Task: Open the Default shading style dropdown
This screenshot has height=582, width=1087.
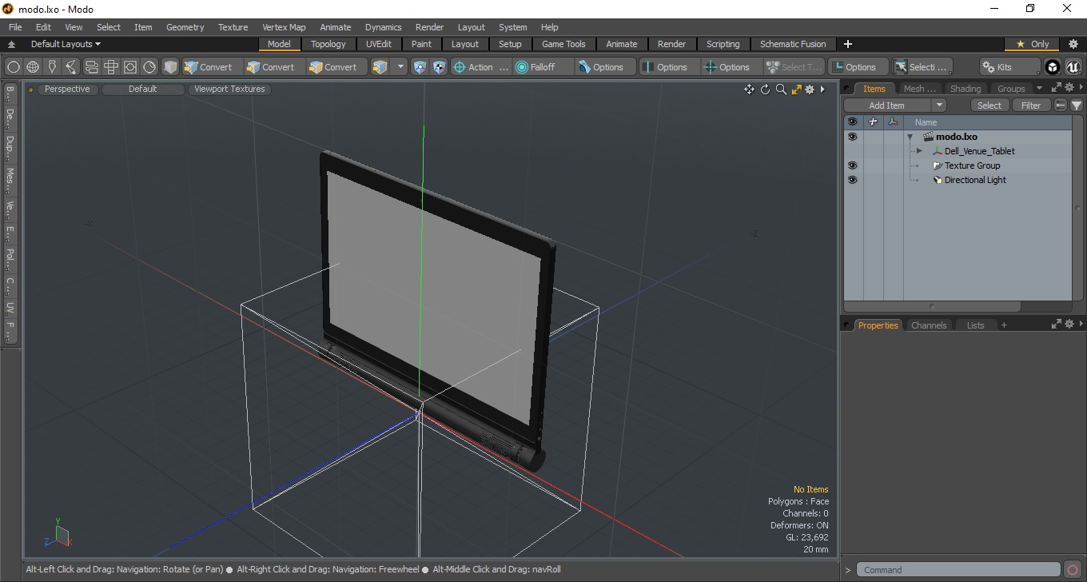Action: (x=142, y=90)
